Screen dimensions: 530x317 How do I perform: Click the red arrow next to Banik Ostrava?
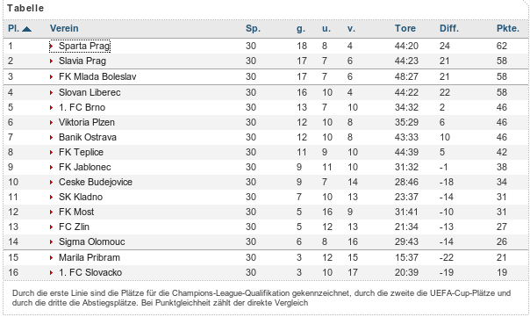[51, 137]
